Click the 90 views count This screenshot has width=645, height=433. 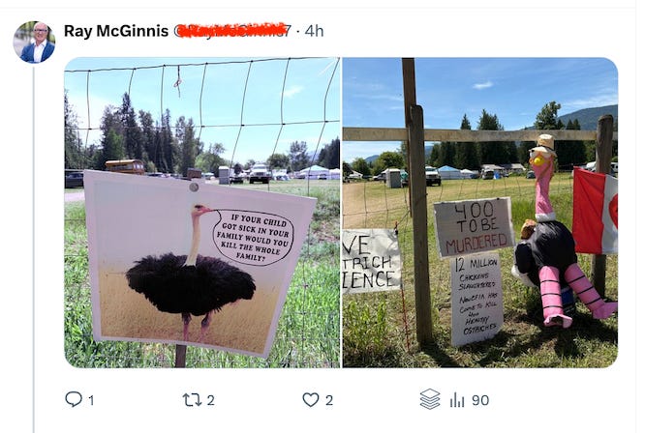click(x=480, y=400)
